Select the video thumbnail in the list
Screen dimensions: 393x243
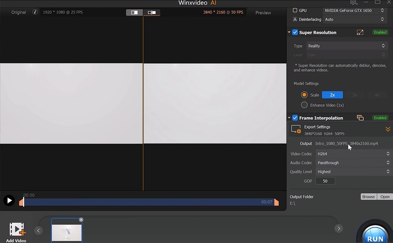(66, 230)
